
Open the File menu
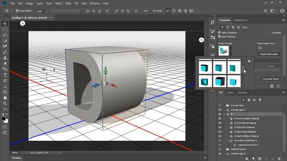(x=13, y=3)
